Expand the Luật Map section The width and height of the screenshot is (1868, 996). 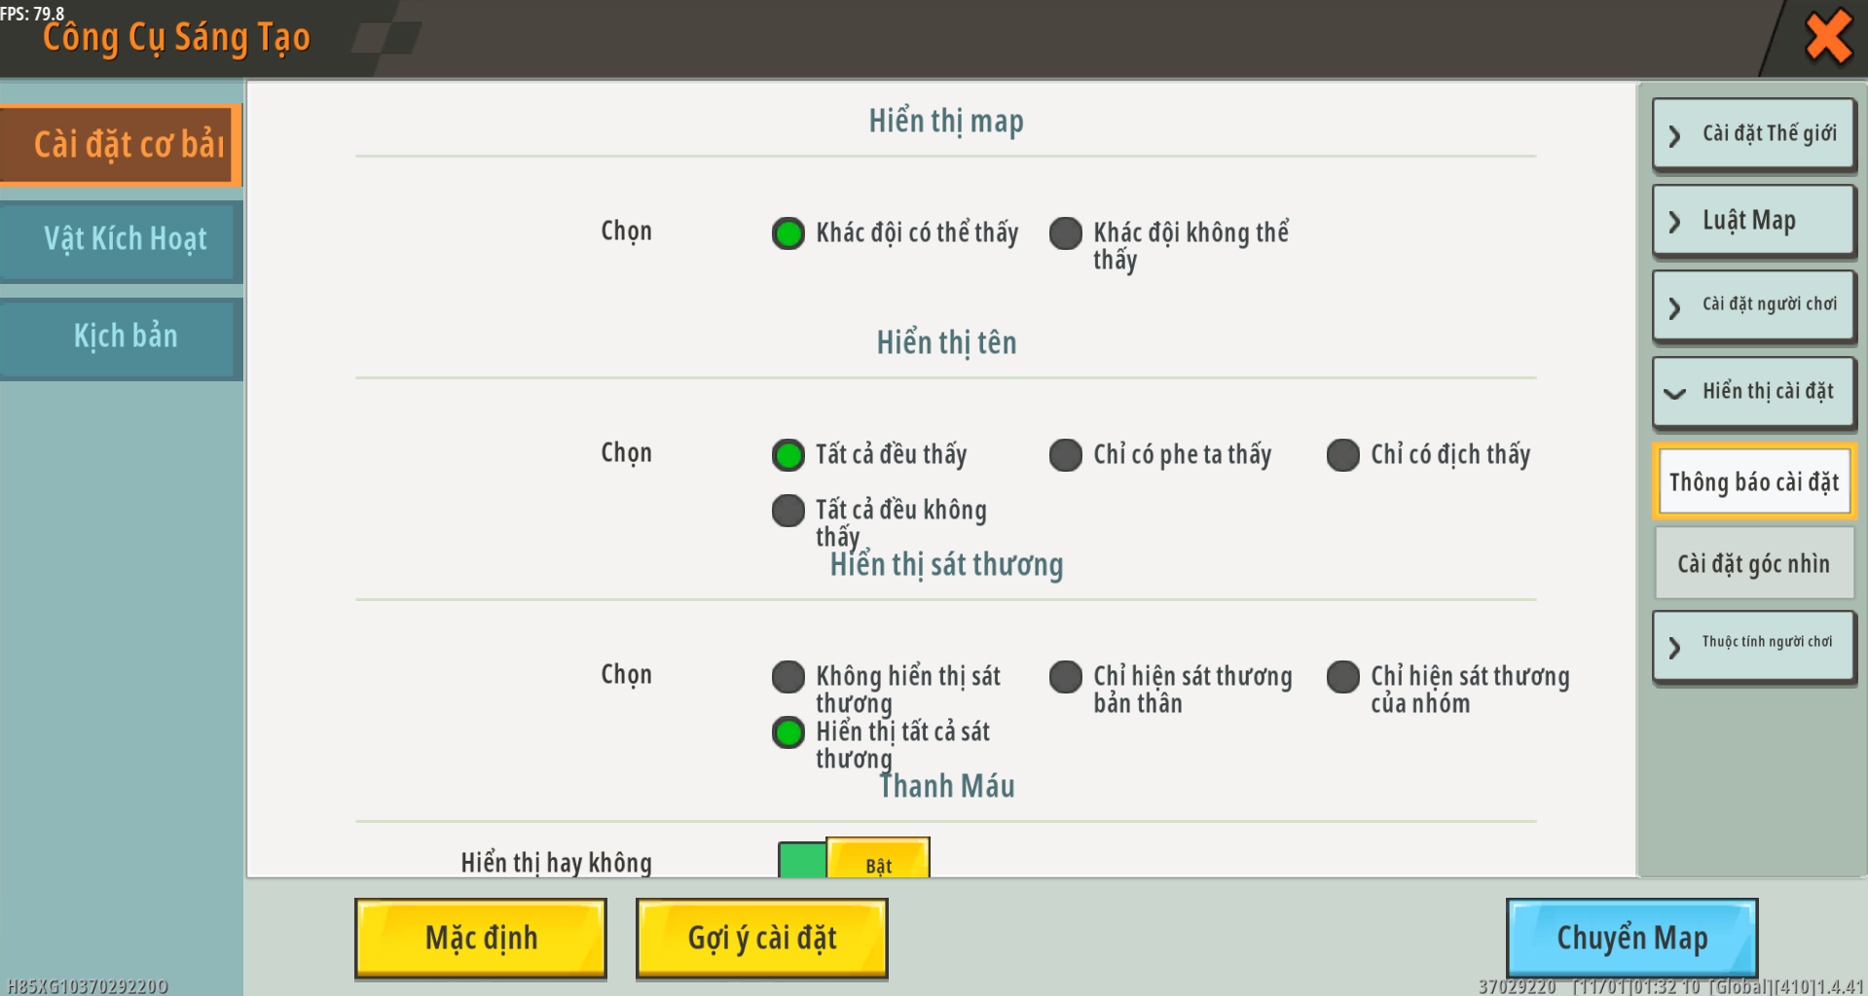[1753, 221]
